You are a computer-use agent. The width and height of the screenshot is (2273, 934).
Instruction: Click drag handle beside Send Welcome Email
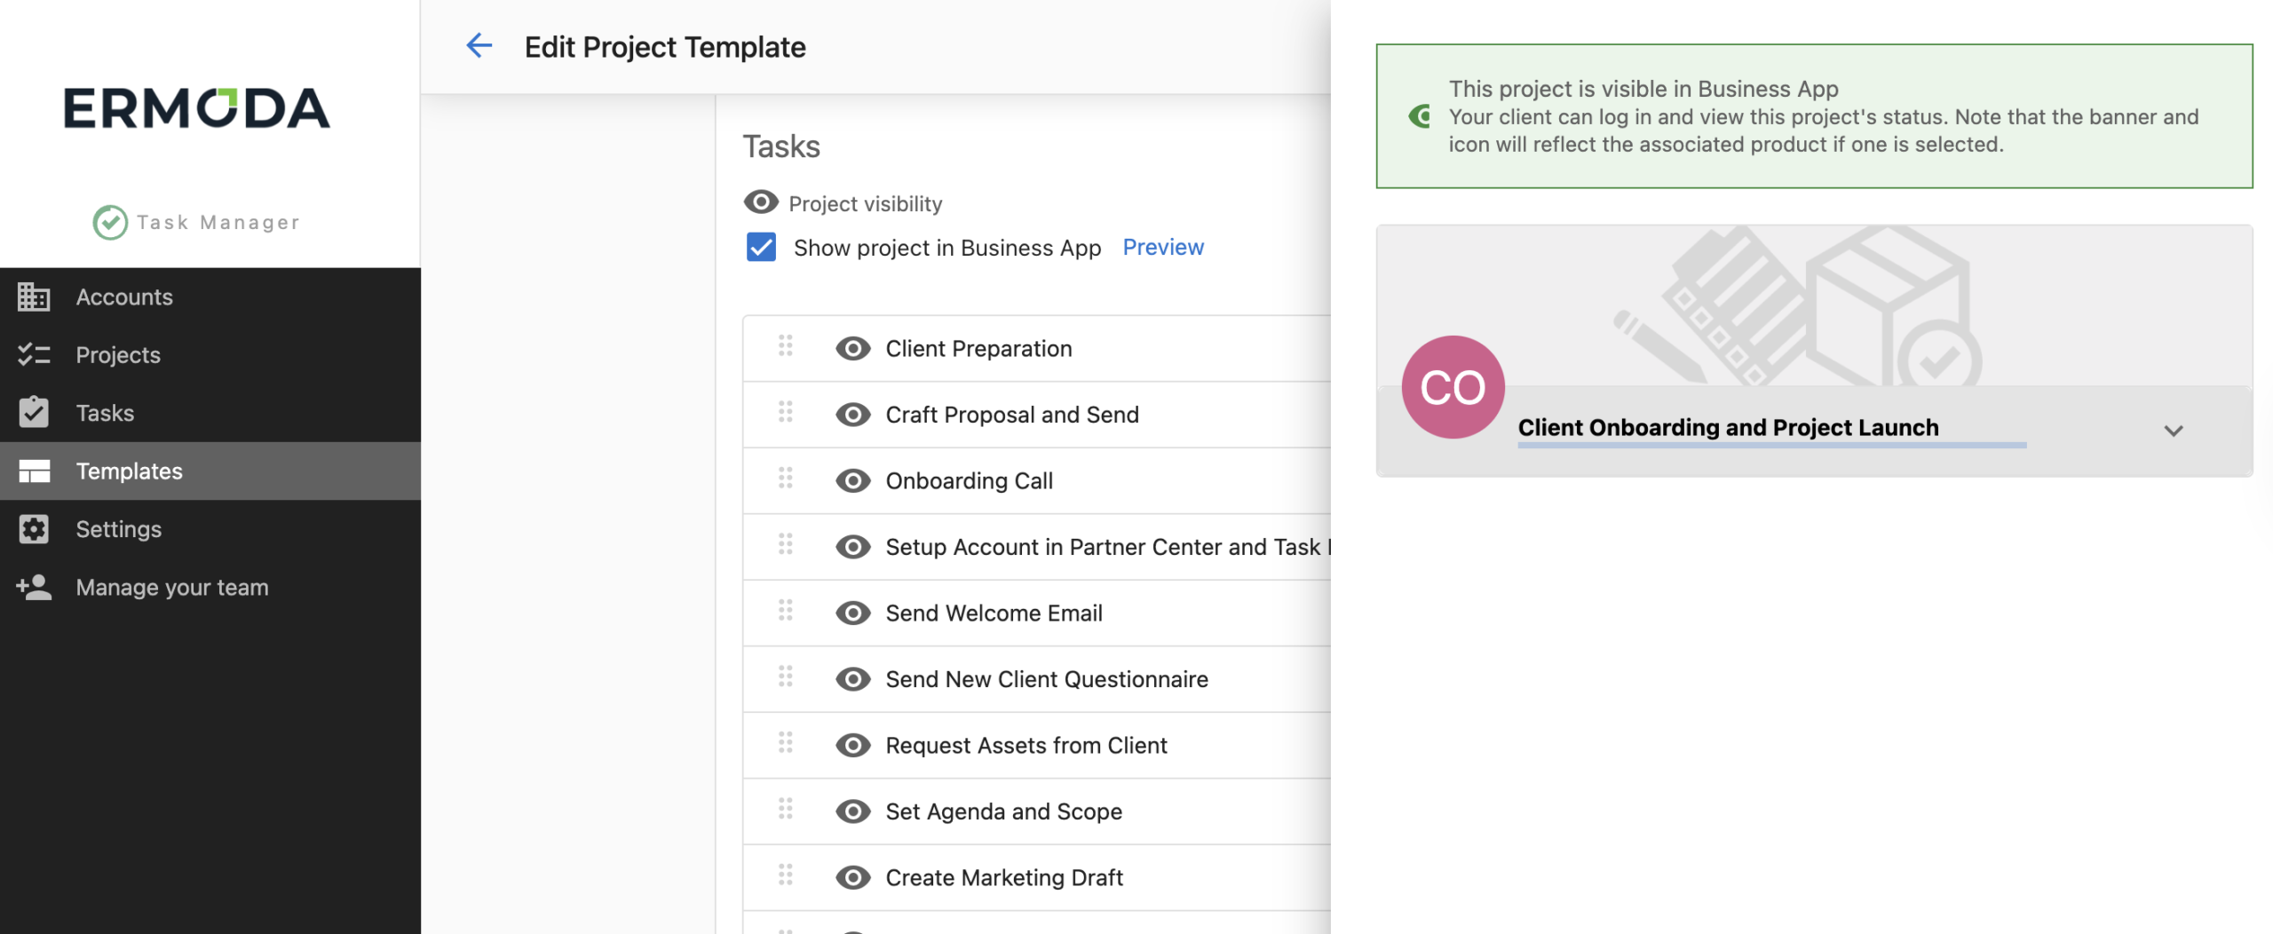786,611
